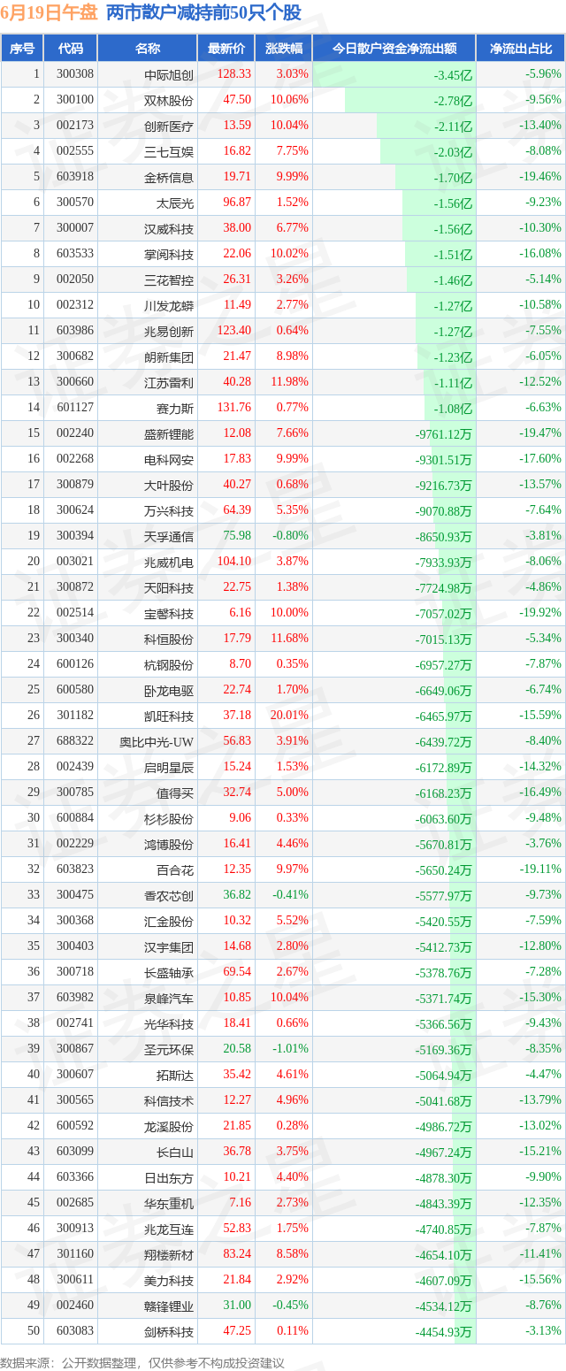The width and height of the screenshot is (566, 1371).
Task: Click the outflow value -4654.10万 for 翔楼新材
Action: 444,1254
